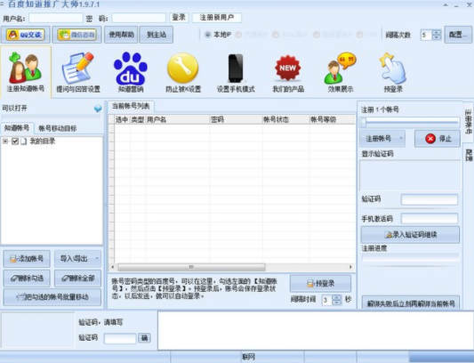Click the 用户名 input field
The width and height of the screenshot is (474, 363).
(x=56, y=18)
